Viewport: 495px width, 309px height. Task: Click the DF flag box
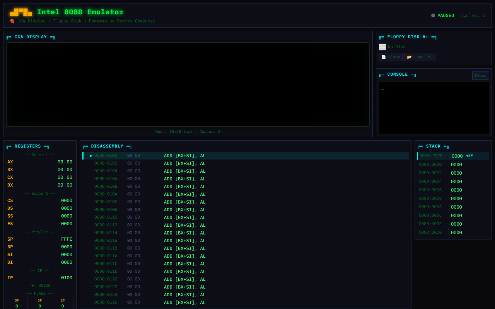coord(40,303)
